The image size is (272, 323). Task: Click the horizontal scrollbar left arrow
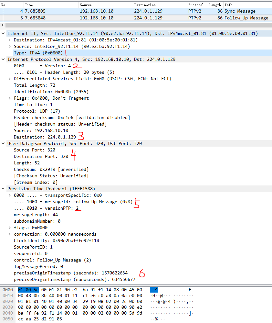click(3, 25)
